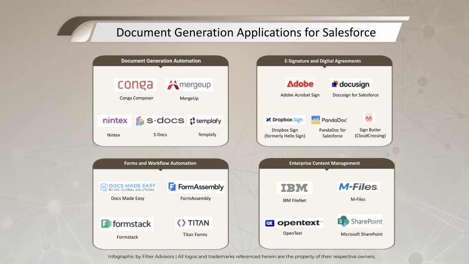
Task: Click the PandaDoc for Salesforce label
Action: coord(332,133)
